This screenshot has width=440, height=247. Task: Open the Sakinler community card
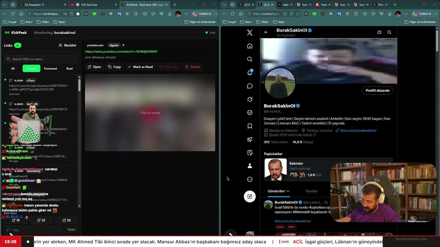tap(328, 169)
